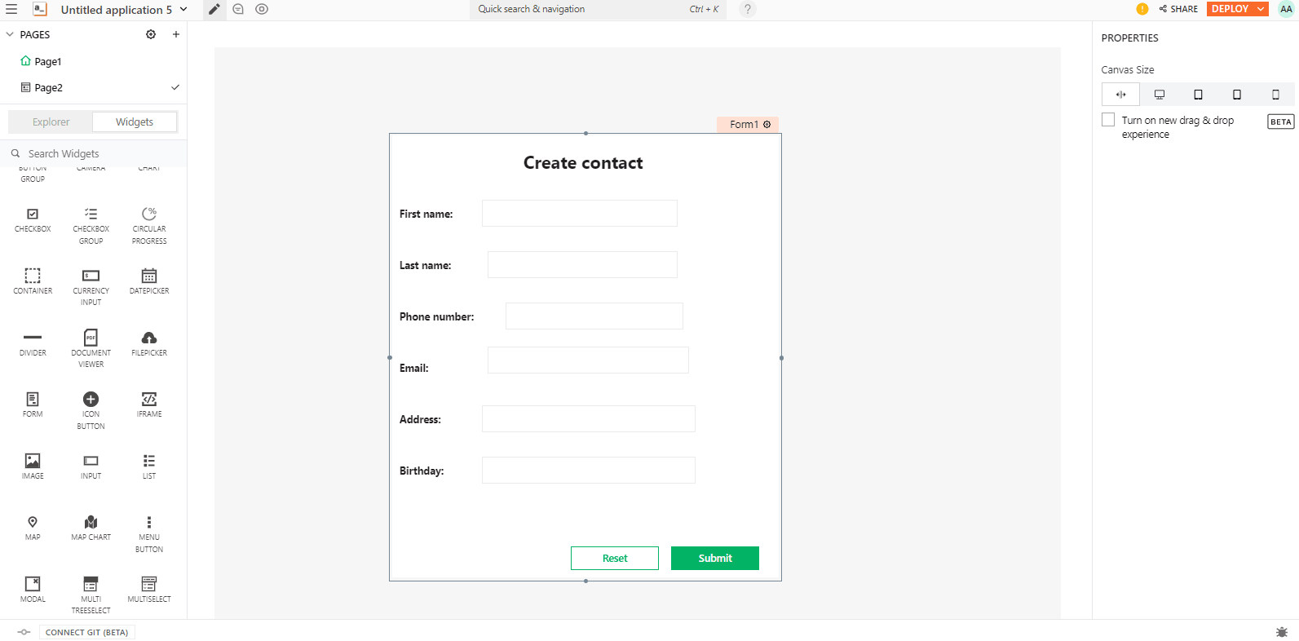The image size is (1299, 641).
Task: Open the debugger bug icon
Action: [x=1281, y=632]
